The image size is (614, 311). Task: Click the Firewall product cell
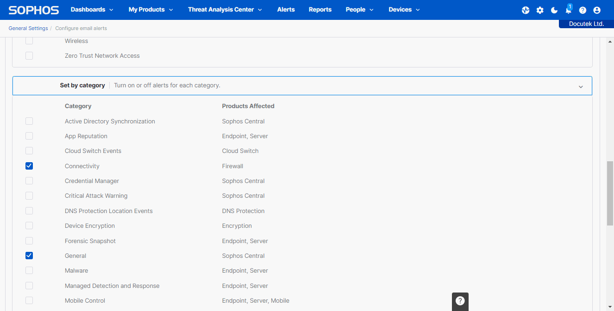232,166
